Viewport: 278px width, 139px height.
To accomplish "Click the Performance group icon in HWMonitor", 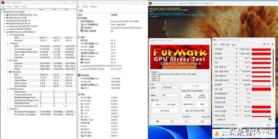I will click(x=10, y=89).
